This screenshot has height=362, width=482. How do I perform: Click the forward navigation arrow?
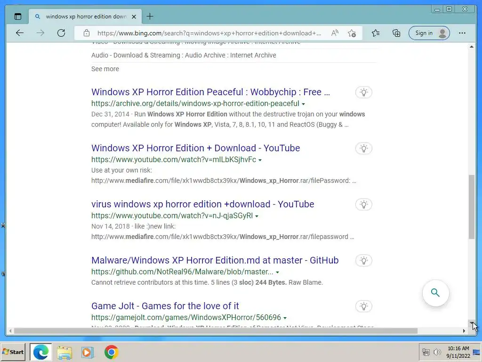click(x=40, y=33)
